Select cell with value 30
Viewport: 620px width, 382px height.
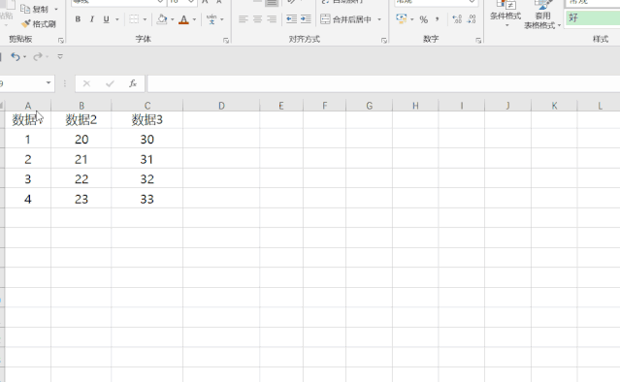point(147,139)
